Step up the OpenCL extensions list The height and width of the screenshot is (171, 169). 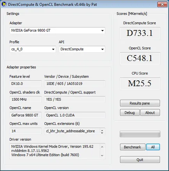tap(102, 130)
